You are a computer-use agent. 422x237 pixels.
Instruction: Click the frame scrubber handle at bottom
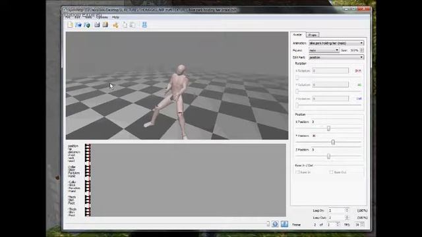pos(268,224)
